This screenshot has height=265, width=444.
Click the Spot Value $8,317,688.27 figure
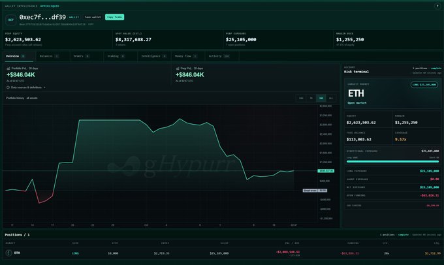(133, 40)
